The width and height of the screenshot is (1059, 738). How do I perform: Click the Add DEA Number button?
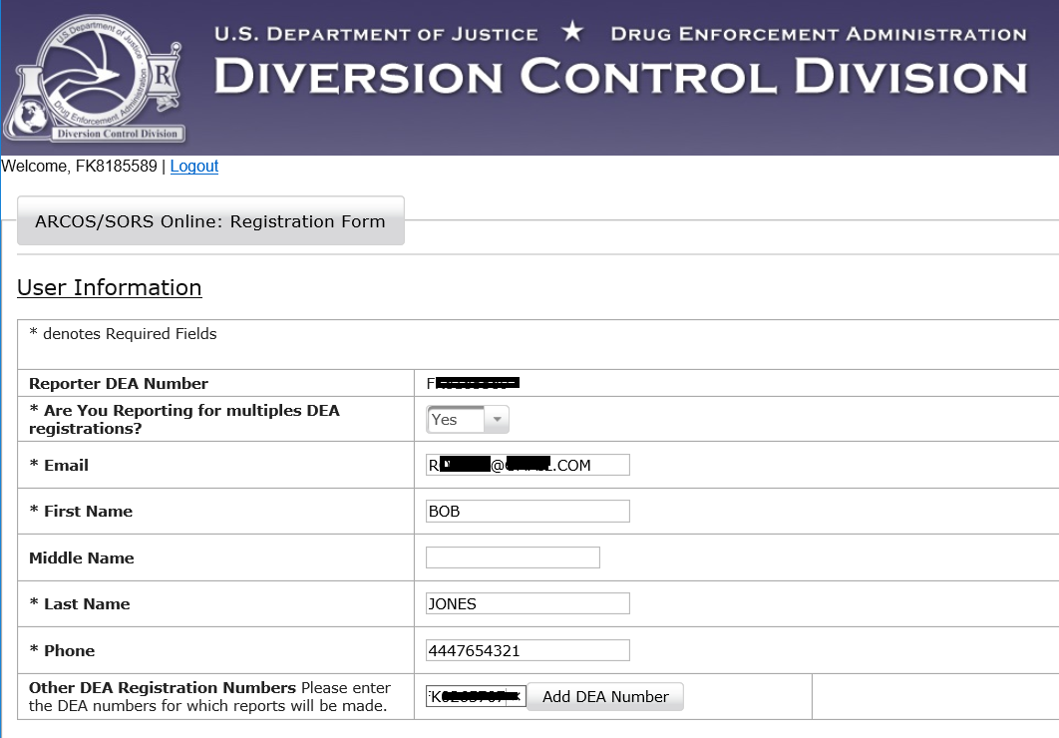point(605,696)
